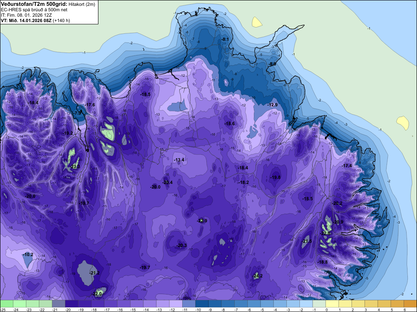Click the bold -19.2 temperature value on the map
This screenshot has width=417, height=312.
coord(68,133)
